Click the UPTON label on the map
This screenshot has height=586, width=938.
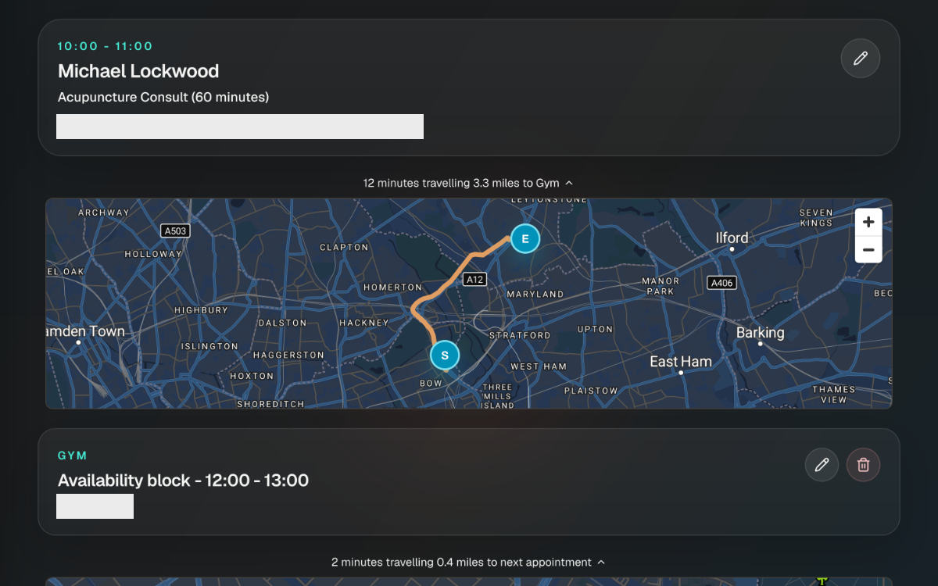[x=595, y=329]
